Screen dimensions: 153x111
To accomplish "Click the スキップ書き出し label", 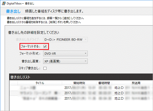I will (x=29, y=68).
